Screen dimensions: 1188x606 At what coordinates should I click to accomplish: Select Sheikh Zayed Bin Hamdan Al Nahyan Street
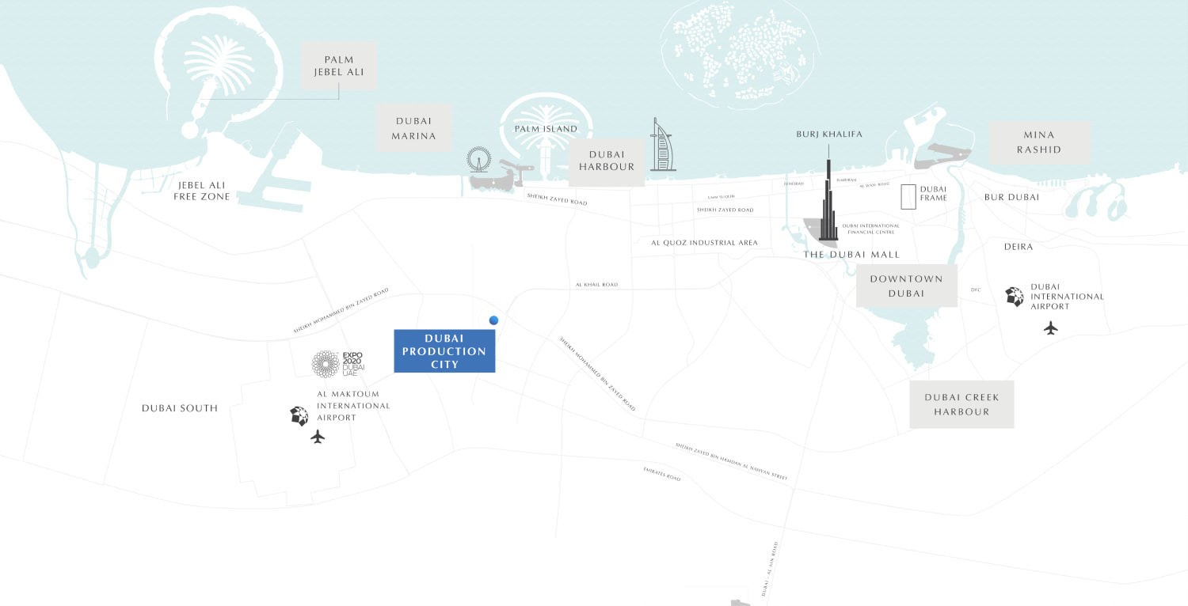(x=732, y=462)
